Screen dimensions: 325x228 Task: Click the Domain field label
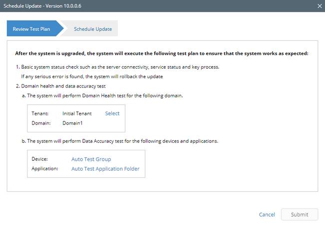(41, 122)
